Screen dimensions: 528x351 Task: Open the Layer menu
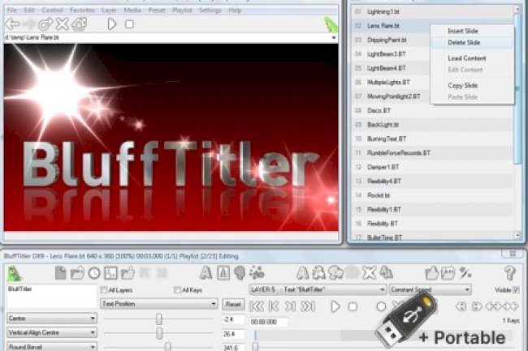click(109, 10)
